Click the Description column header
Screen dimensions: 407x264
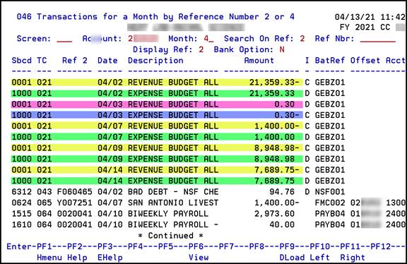(x=155, y=61)
